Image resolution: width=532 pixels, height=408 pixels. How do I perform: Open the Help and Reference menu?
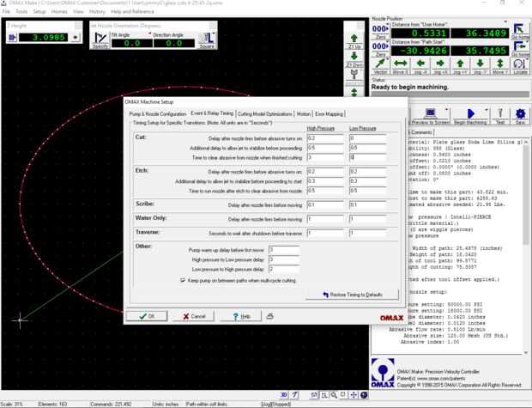[x=132, y=11]
